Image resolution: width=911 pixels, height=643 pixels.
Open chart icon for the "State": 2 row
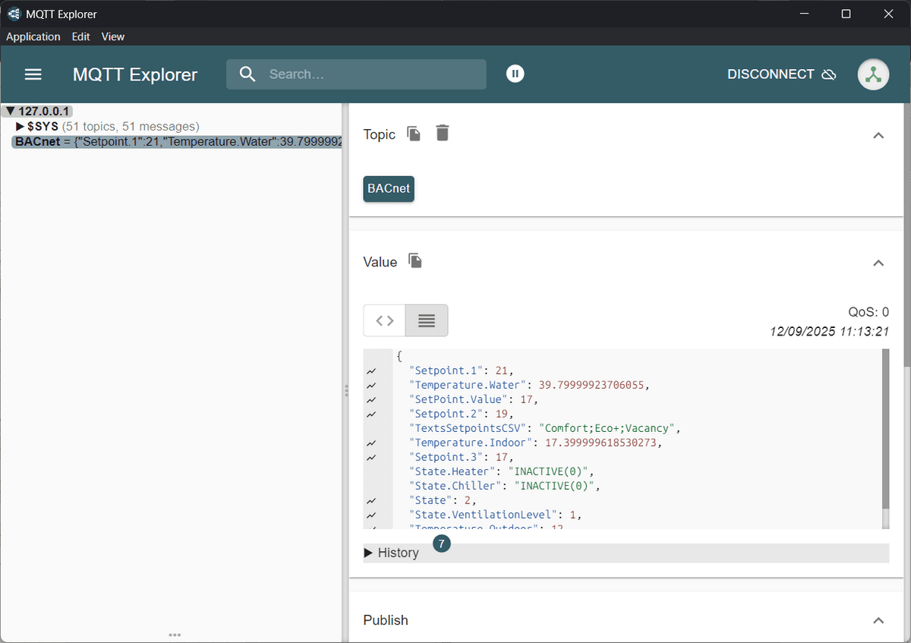(x=371, y=501)
